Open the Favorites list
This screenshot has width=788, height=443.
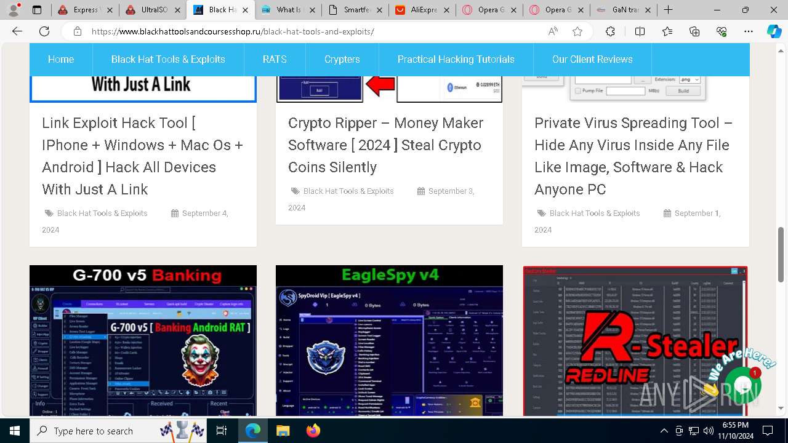[x=667, y=31]
